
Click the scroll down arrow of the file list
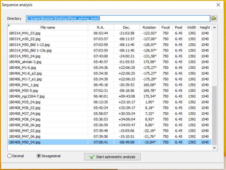coord(214,148)
